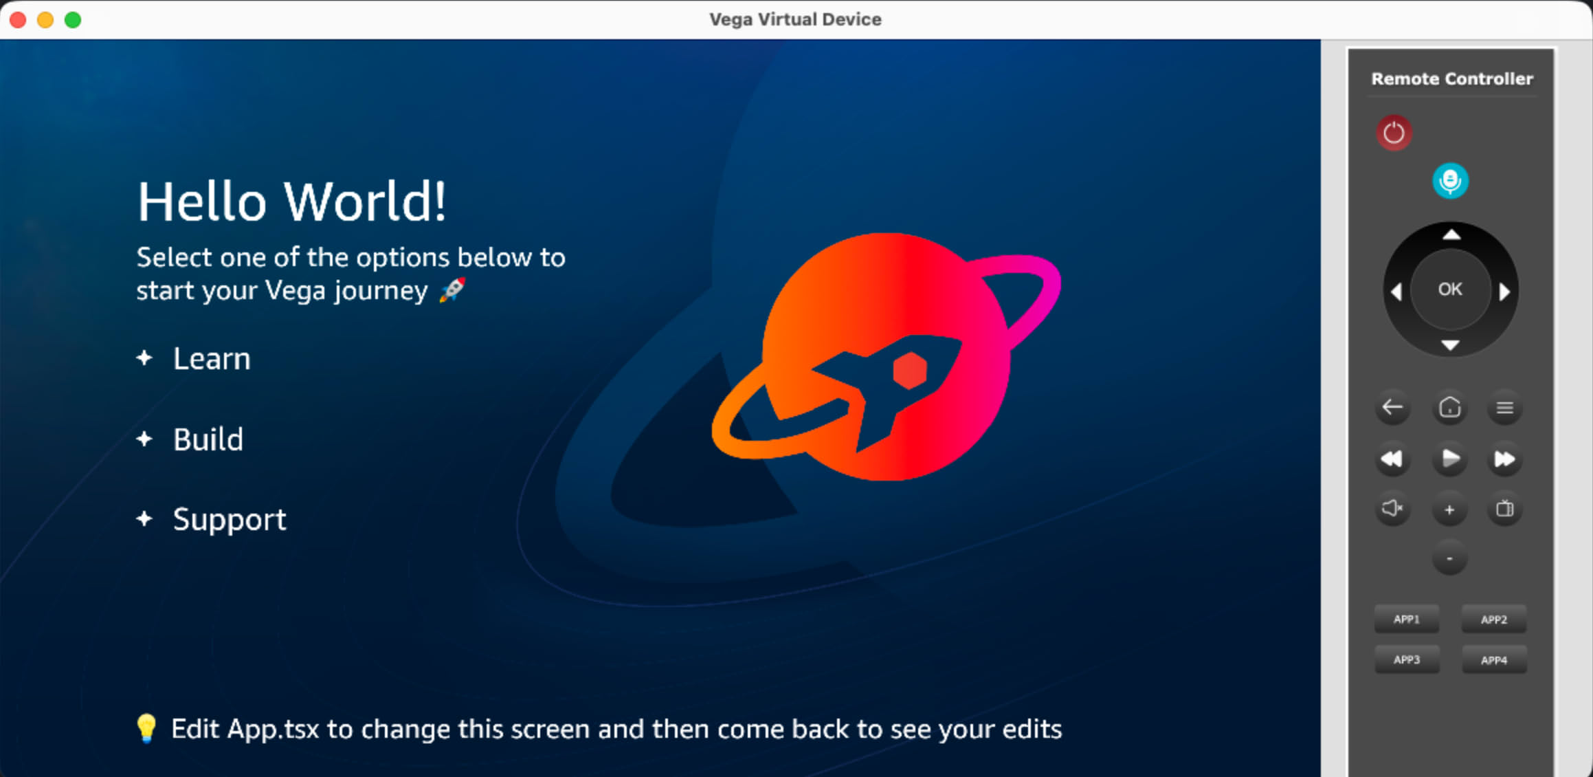Viewport: 1593px width, 777px height.
Task: Open the Support option
Action: tap(230, 519)
